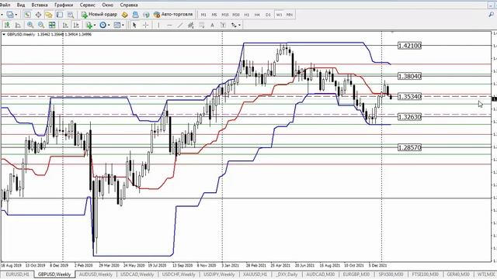Switch timeframe to M30
Screen dimensions: 497x279
click(236, 15)
